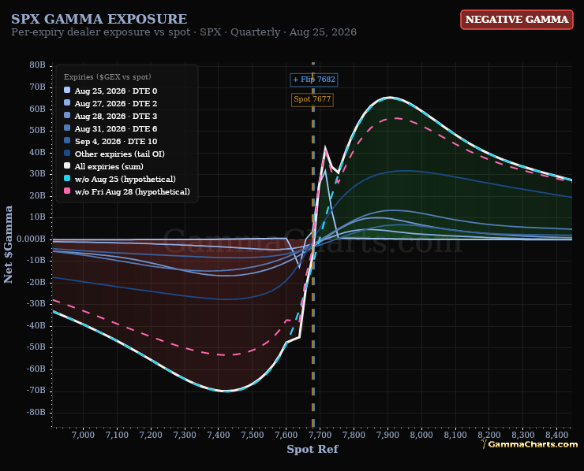Click the 'Expiries ($GEX vs spot)' legend title

tap(107, 77)
